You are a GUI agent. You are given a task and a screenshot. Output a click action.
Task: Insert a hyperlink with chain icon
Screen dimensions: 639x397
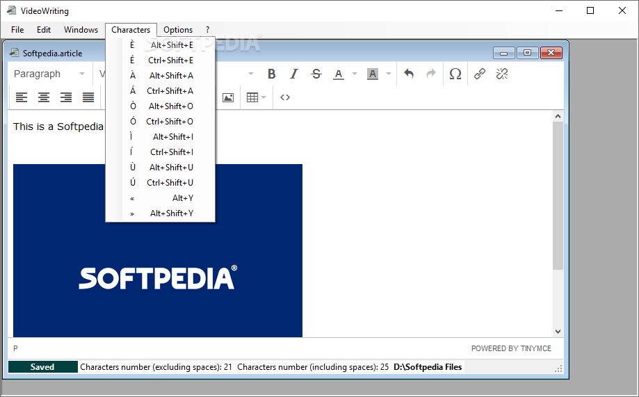[480, 74]
